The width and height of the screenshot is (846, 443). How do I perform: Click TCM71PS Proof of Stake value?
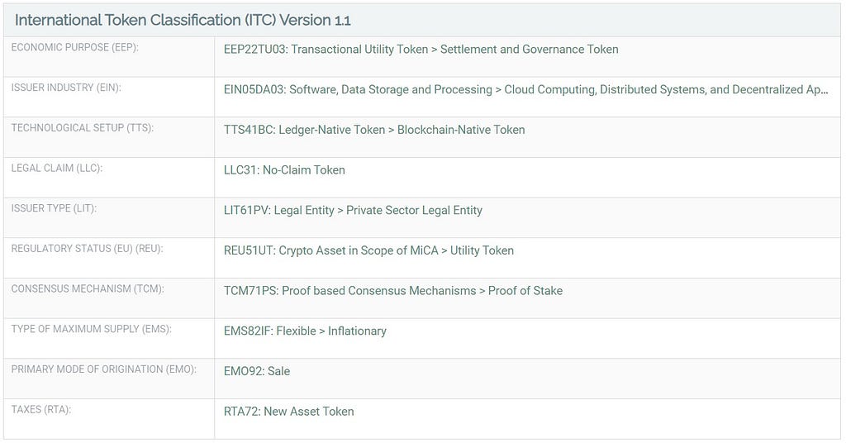pyautogui.click(x=392, y=291)
